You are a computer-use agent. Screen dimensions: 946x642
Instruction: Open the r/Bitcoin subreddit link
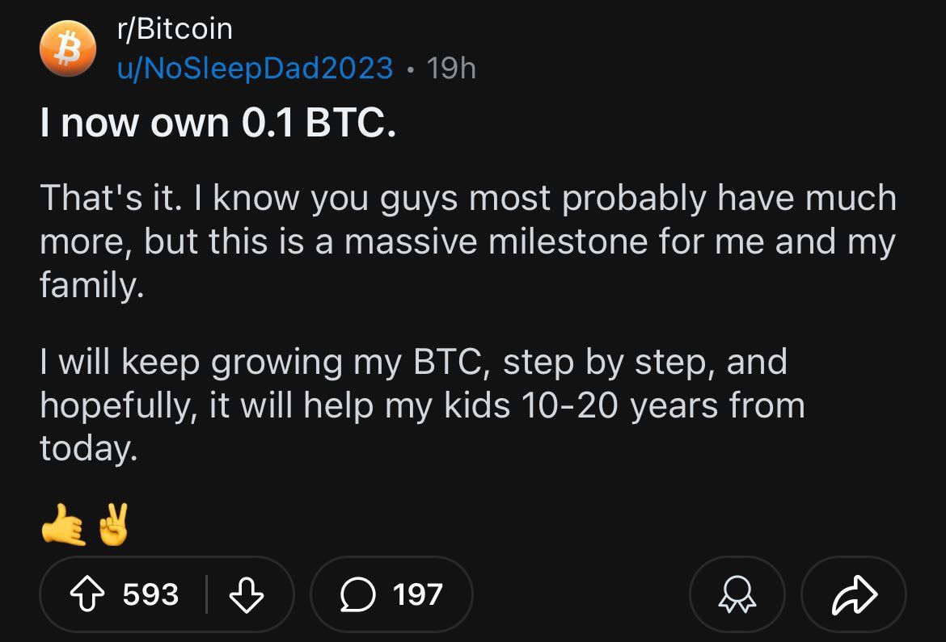click(175, 29)
